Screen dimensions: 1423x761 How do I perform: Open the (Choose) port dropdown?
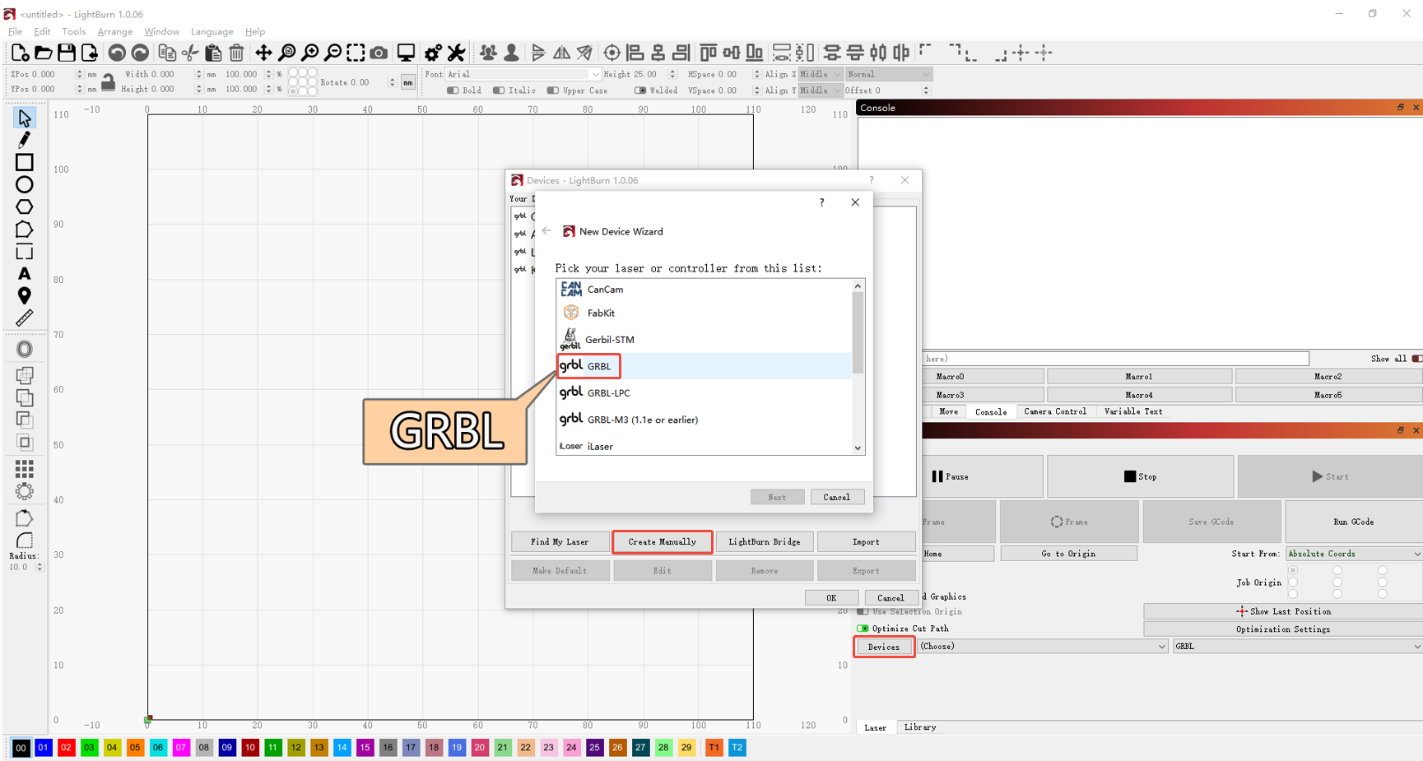1043,647
